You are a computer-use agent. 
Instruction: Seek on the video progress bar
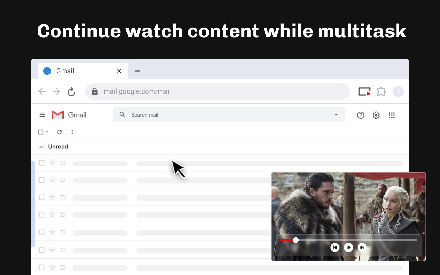coord(349,240)
